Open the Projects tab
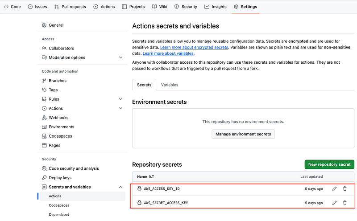Image resolution: width=357 pixels, height=221 pixels. coord(133,7)
